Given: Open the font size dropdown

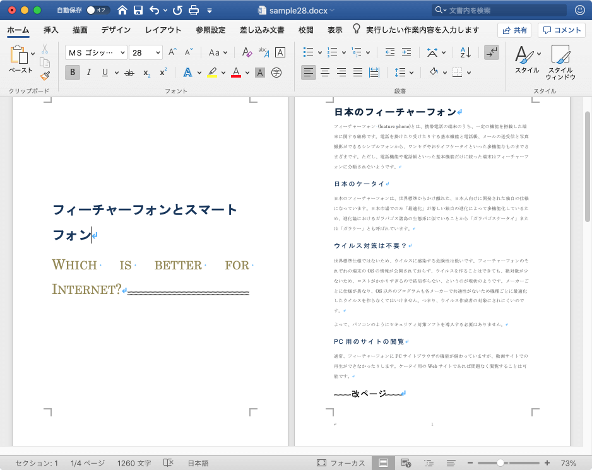Looking at the screenshot, I should click(x=158, y=52).
